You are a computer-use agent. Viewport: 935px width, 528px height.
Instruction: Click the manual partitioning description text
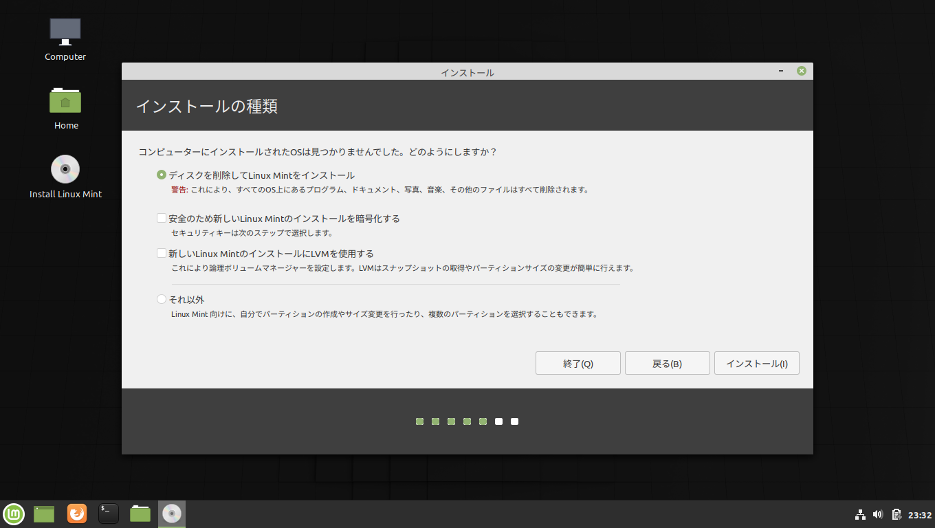point(384,314)
